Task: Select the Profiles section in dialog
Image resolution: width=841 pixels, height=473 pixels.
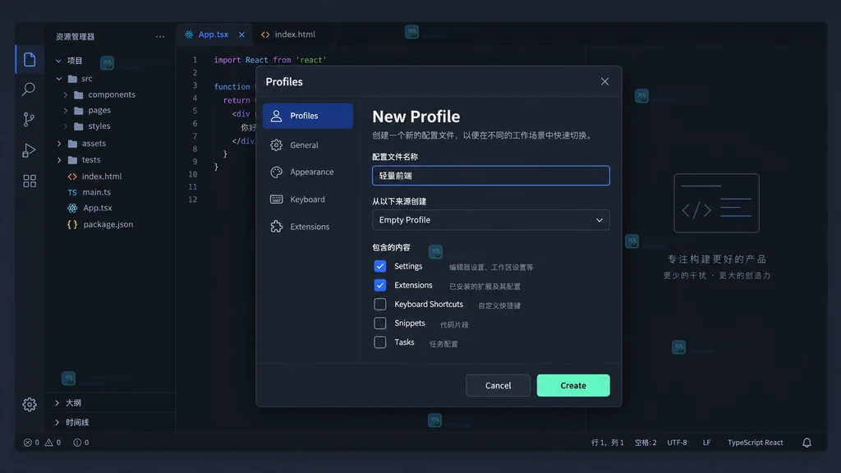Action: coord(308,116)
